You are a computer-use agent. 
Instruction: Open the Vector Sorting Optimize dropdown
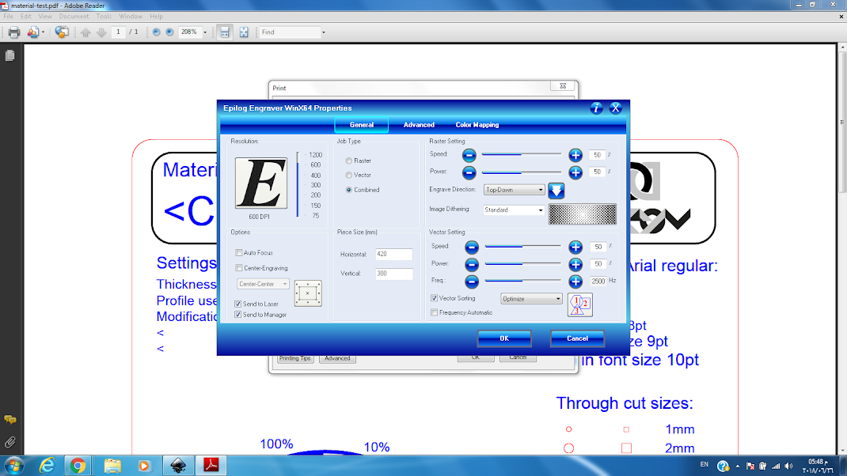pyautogui.click(x=531, y=298)
